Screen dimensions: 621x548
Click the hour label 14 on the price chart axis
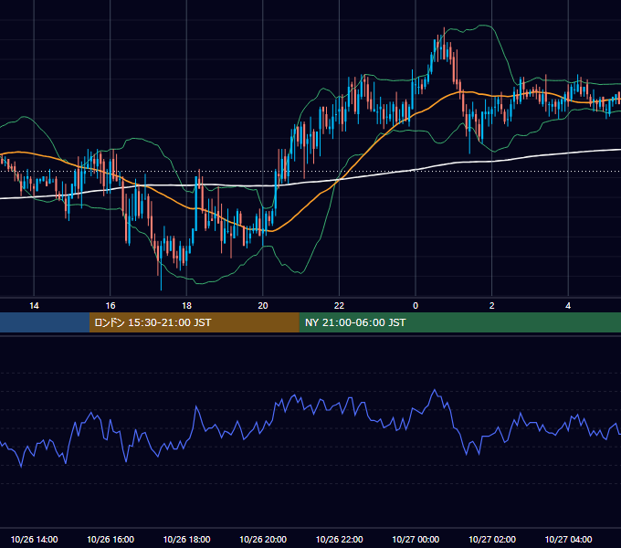(34, 306)
